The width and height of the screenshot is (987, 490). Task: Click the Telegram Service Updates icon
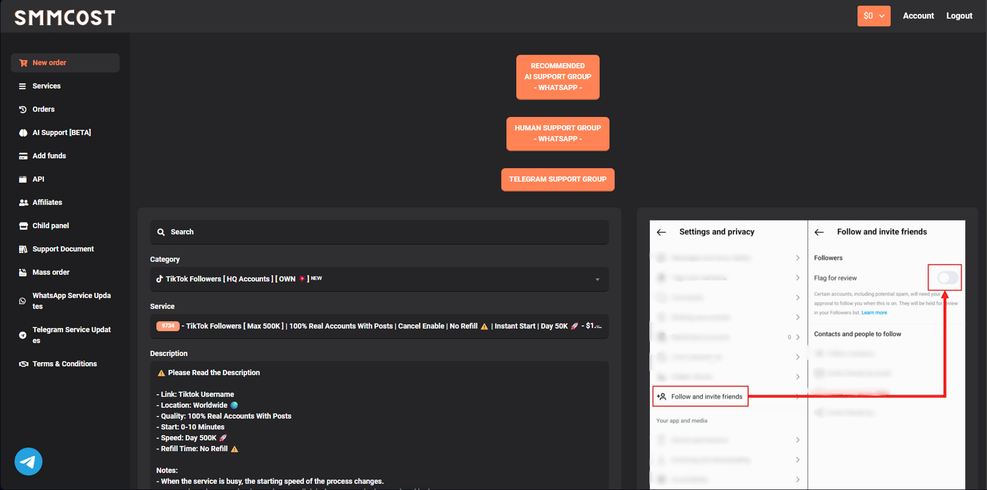(x=22, y=335)
